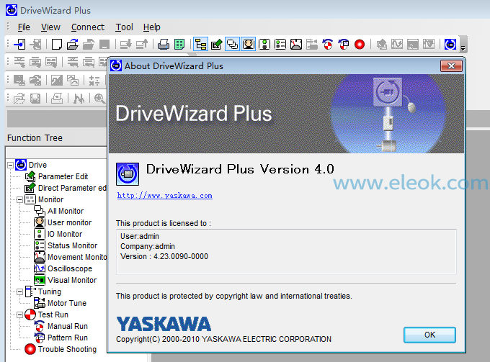The image size is (490, 362).
Task: Select Visual Monitor in Function Tree
Action: click(x=72, y=280)
